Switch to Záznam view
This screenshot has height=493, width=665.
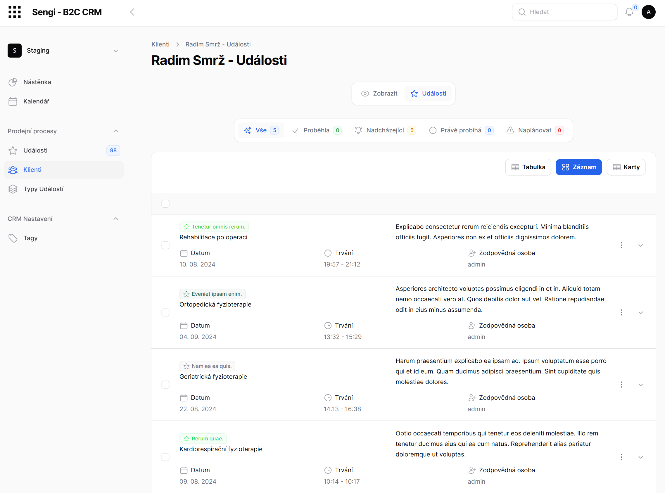(x=579, y=167)
